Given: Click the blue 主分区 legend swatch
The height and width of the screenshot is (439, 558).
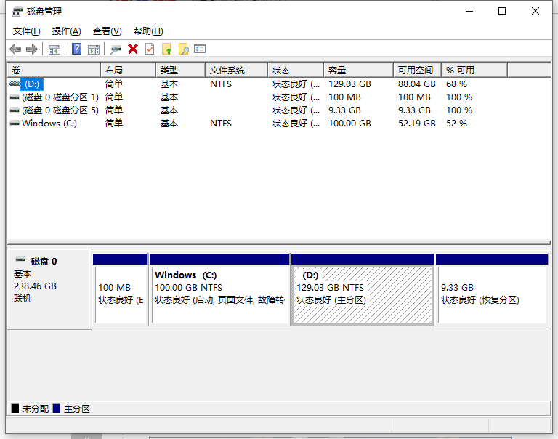Looking at the screenshot, I should click(x=57, y=409).
